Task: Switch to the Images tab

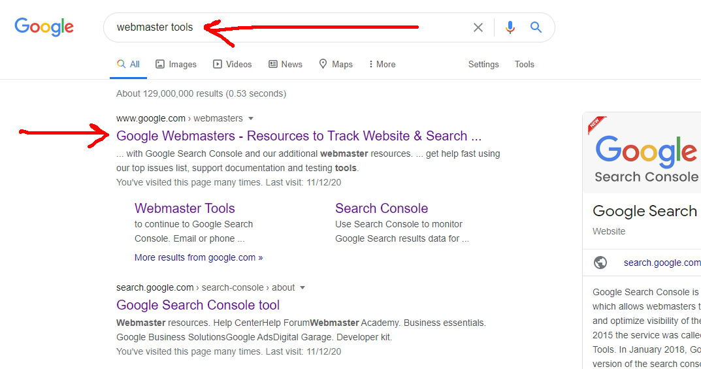Action: (176, 64)
